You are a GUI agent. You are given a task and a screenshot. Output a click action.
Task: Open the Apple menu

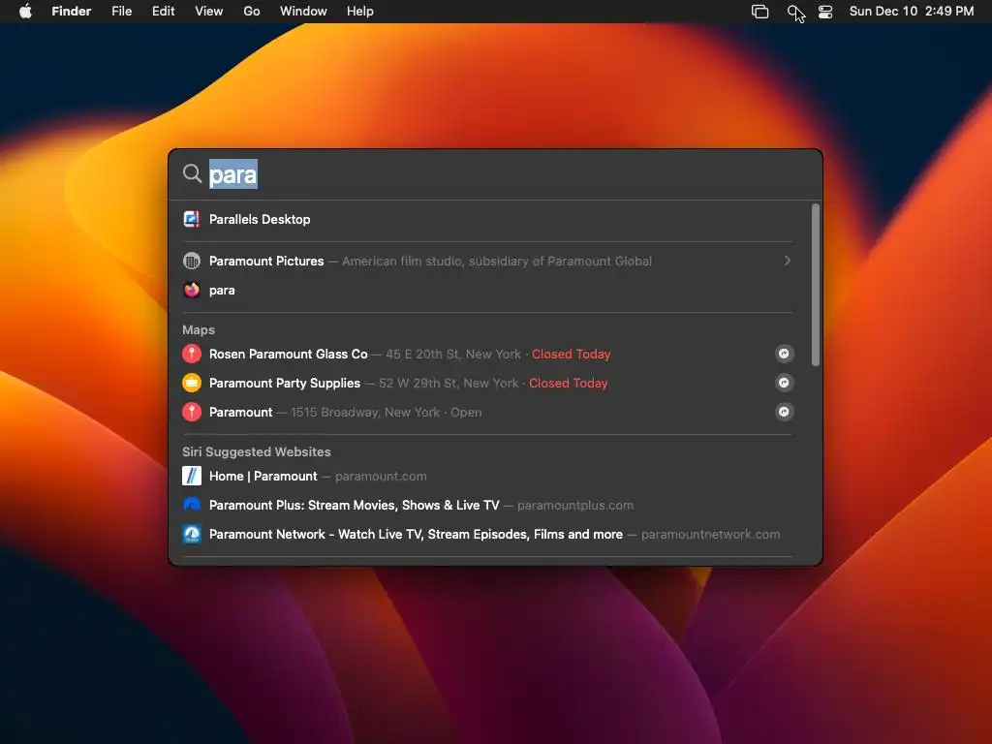pos(25,12)
